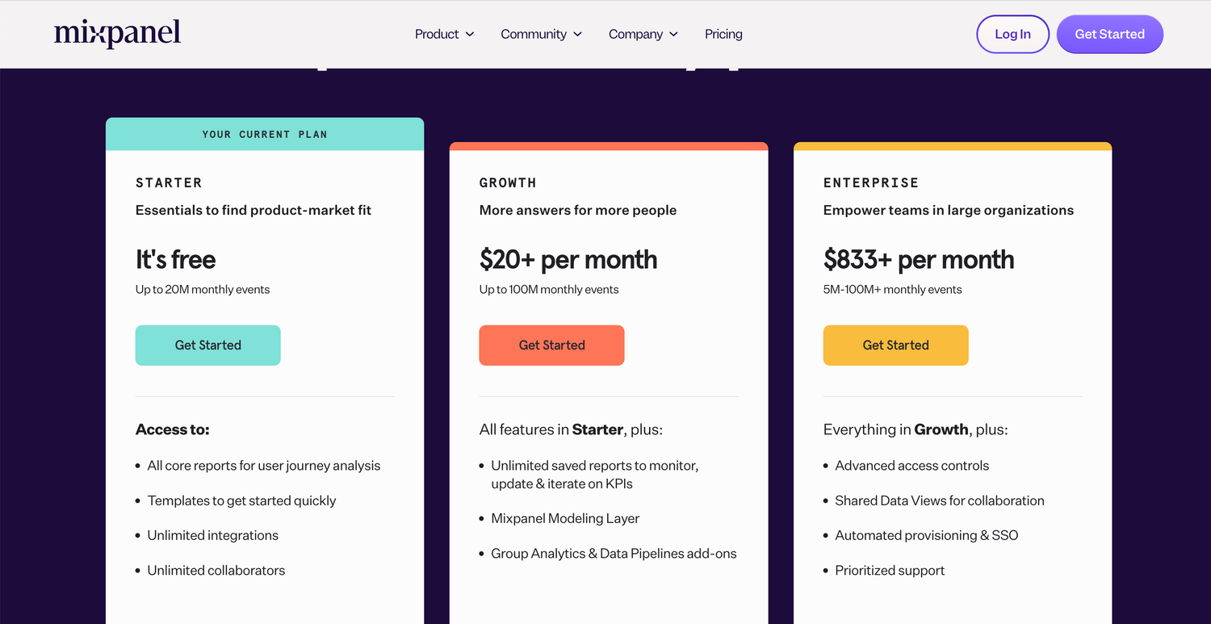Go to the Pricing page
Screen dimensions: 1211x624
tap(723, 34)
